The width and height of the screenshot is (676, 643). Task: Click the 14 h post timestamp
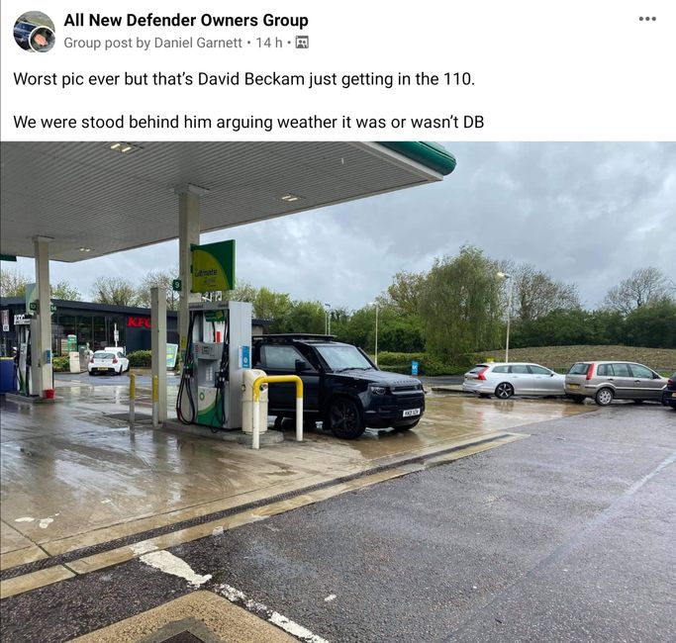click(269, 43)
